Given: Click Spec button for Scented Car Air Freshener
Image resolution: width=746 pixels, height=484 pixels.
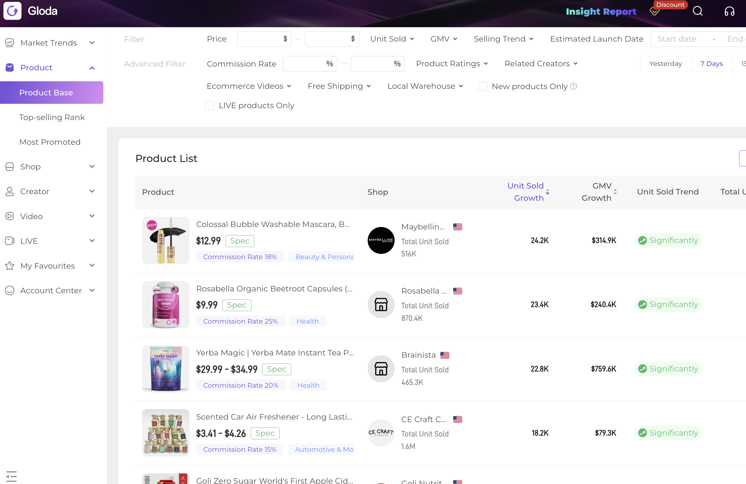Looking at the screenshot, I should coord(265,433).
